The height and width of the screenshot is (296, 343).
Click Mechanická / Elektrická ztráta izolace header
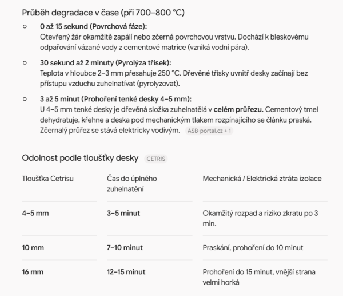pyautogui.click(x=262, y=179)
